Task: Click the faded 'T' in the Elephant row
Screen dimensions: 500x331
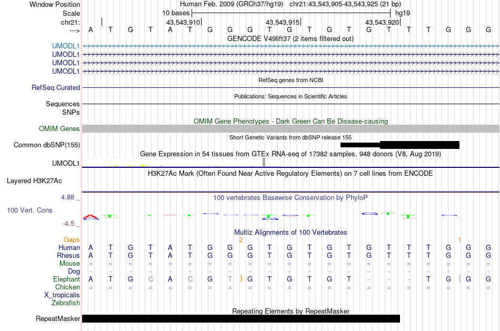Action: pos(230,279)
